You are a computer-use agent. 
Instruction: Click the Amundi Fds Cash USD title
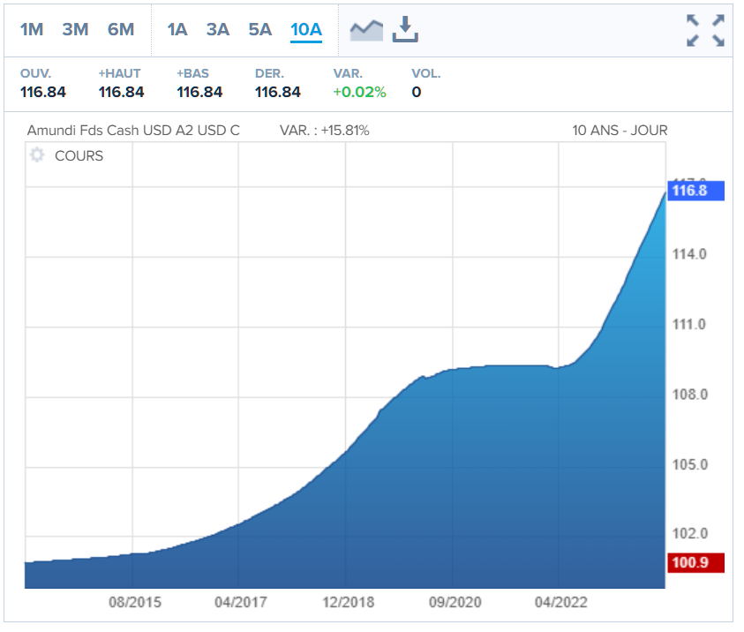133,131
